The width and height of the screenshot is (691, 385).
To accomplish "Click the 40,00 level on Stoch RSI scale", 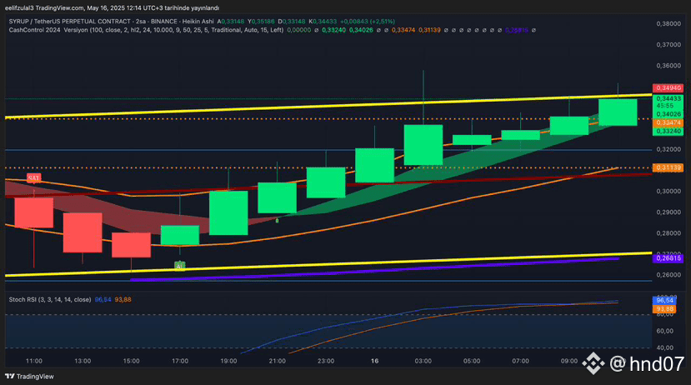I will [x=664, y=347].
